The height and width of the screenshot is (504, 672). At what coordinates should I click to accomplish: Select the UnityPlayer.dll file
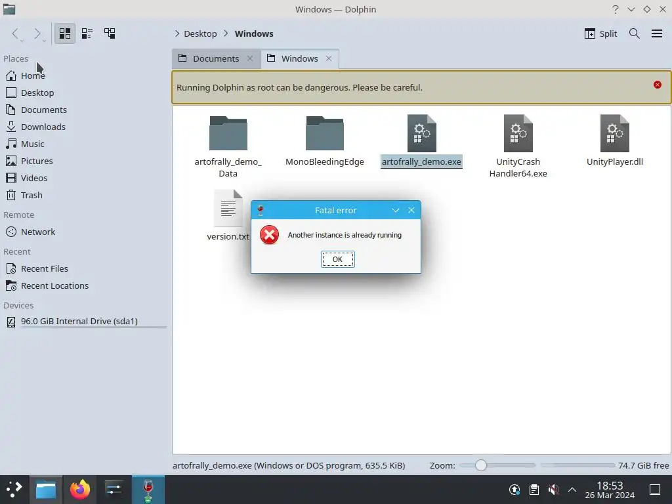click(614, 142)
